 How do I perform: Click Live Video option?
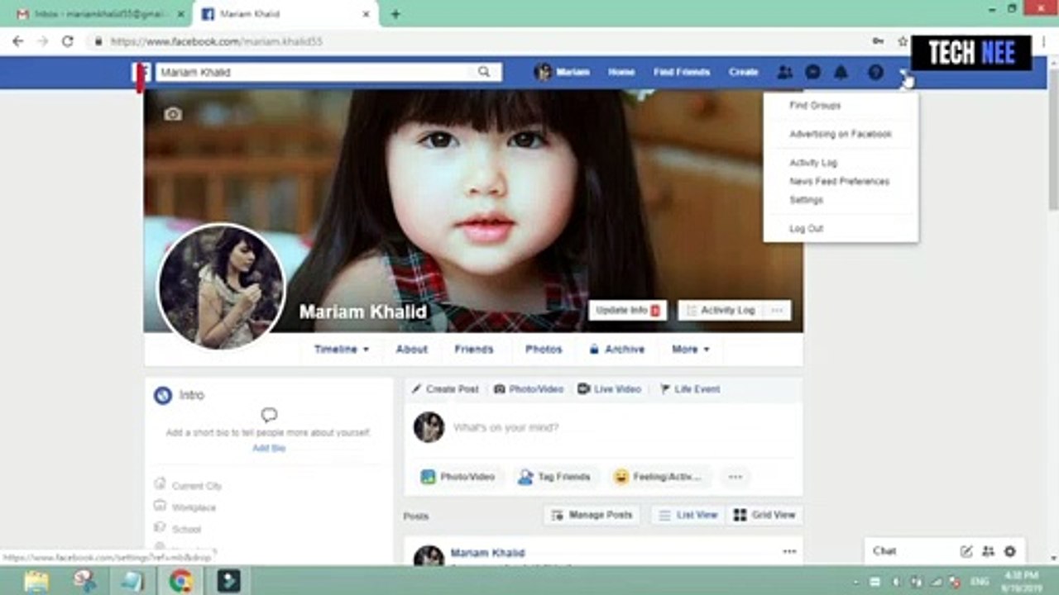(609, 389)
